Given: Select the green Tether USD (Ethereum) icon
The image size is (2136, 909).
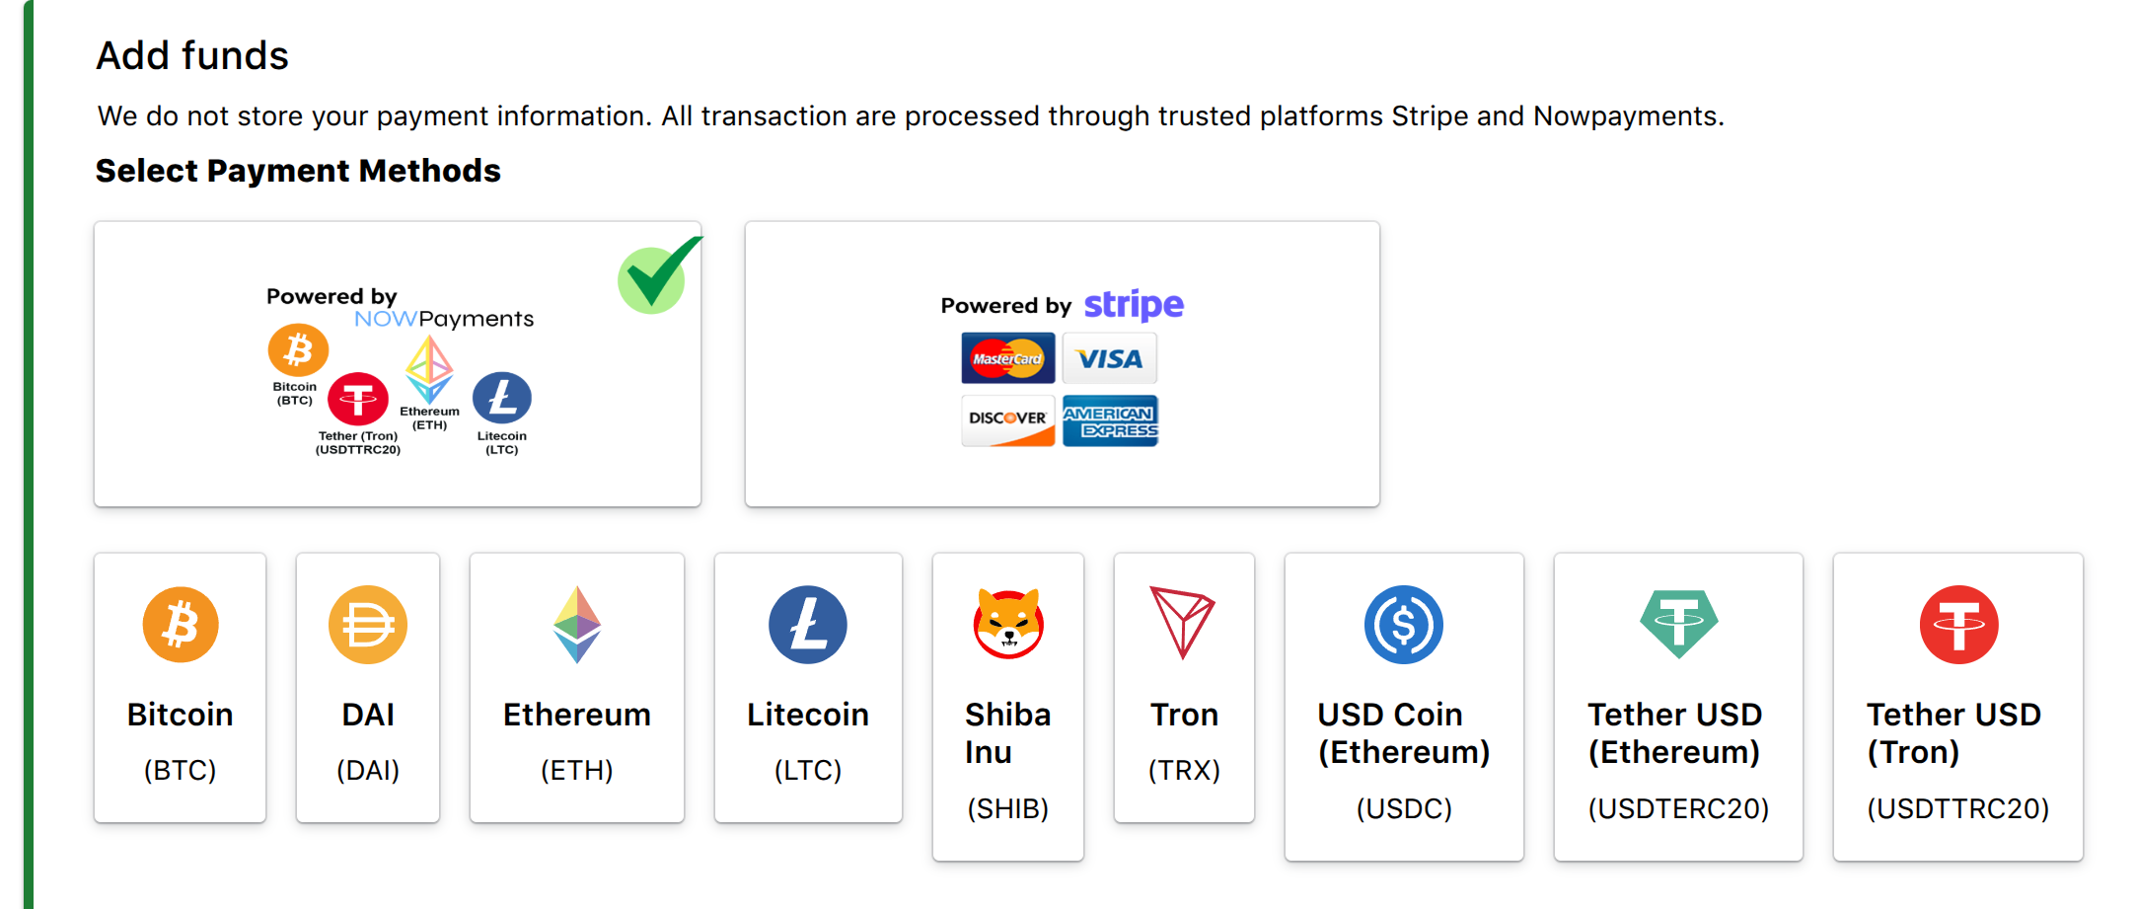Looking at the screenshot, I should tap(1679, 624).
